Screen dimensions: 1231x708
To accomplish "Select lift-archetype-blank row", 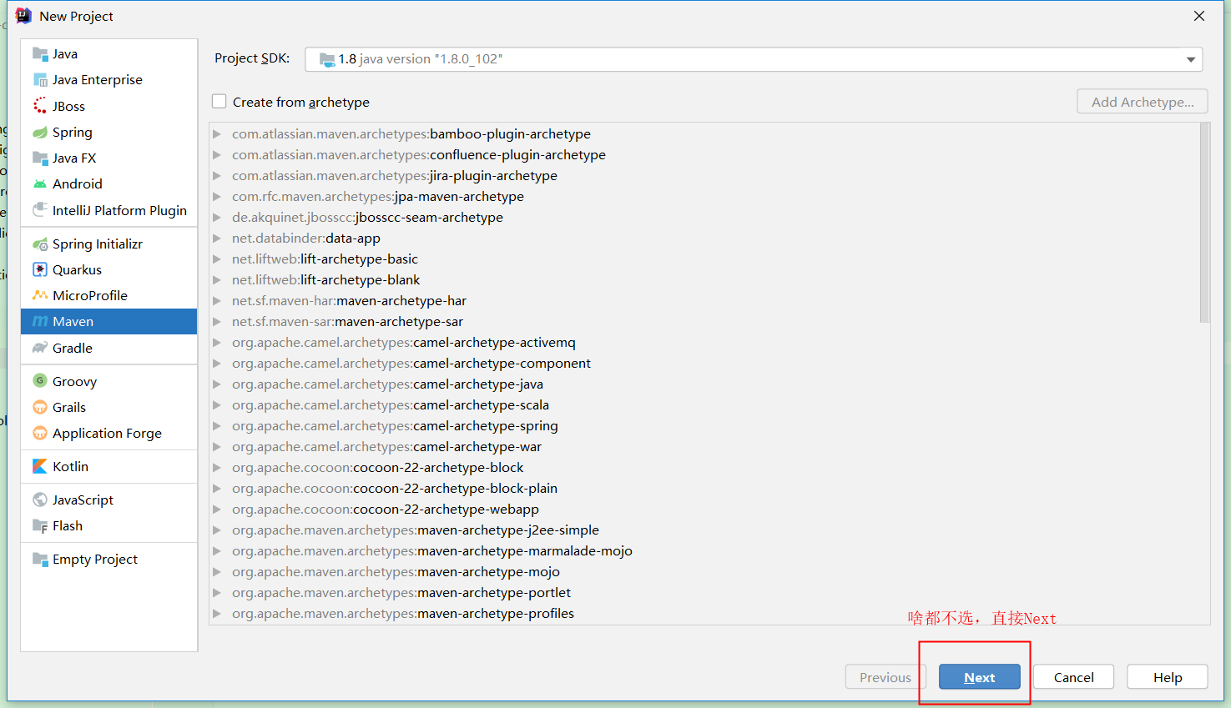I will click(704, 279).
